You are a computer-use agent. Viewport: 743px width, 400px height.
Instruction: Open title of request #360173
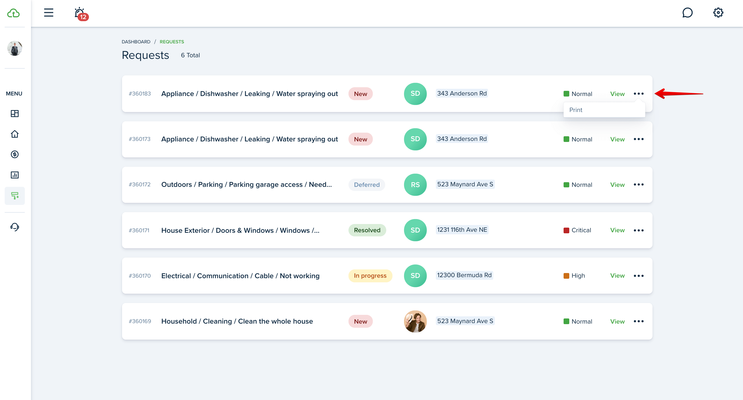tap(249, 139)
